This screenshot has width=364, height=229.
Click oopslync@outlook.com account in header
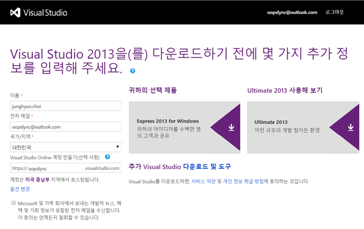tap(292, 12)
